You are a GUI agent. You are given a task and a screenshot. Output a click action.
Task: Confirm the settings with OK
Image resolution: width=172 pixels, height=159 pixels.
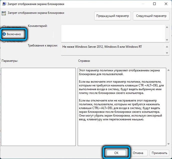click(x=116, y=153)
